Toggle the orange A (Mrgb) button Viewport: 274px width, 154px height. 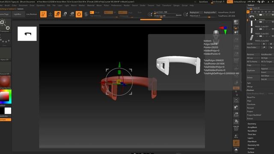pyautogui.click(x=92, y=12)
